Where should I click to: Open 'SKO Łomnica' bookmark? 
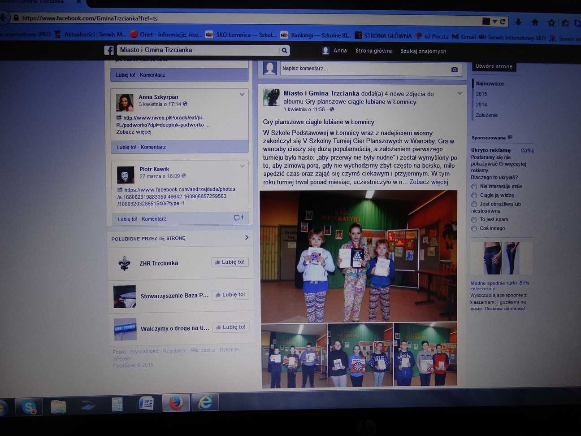click(x=241, y=35)
